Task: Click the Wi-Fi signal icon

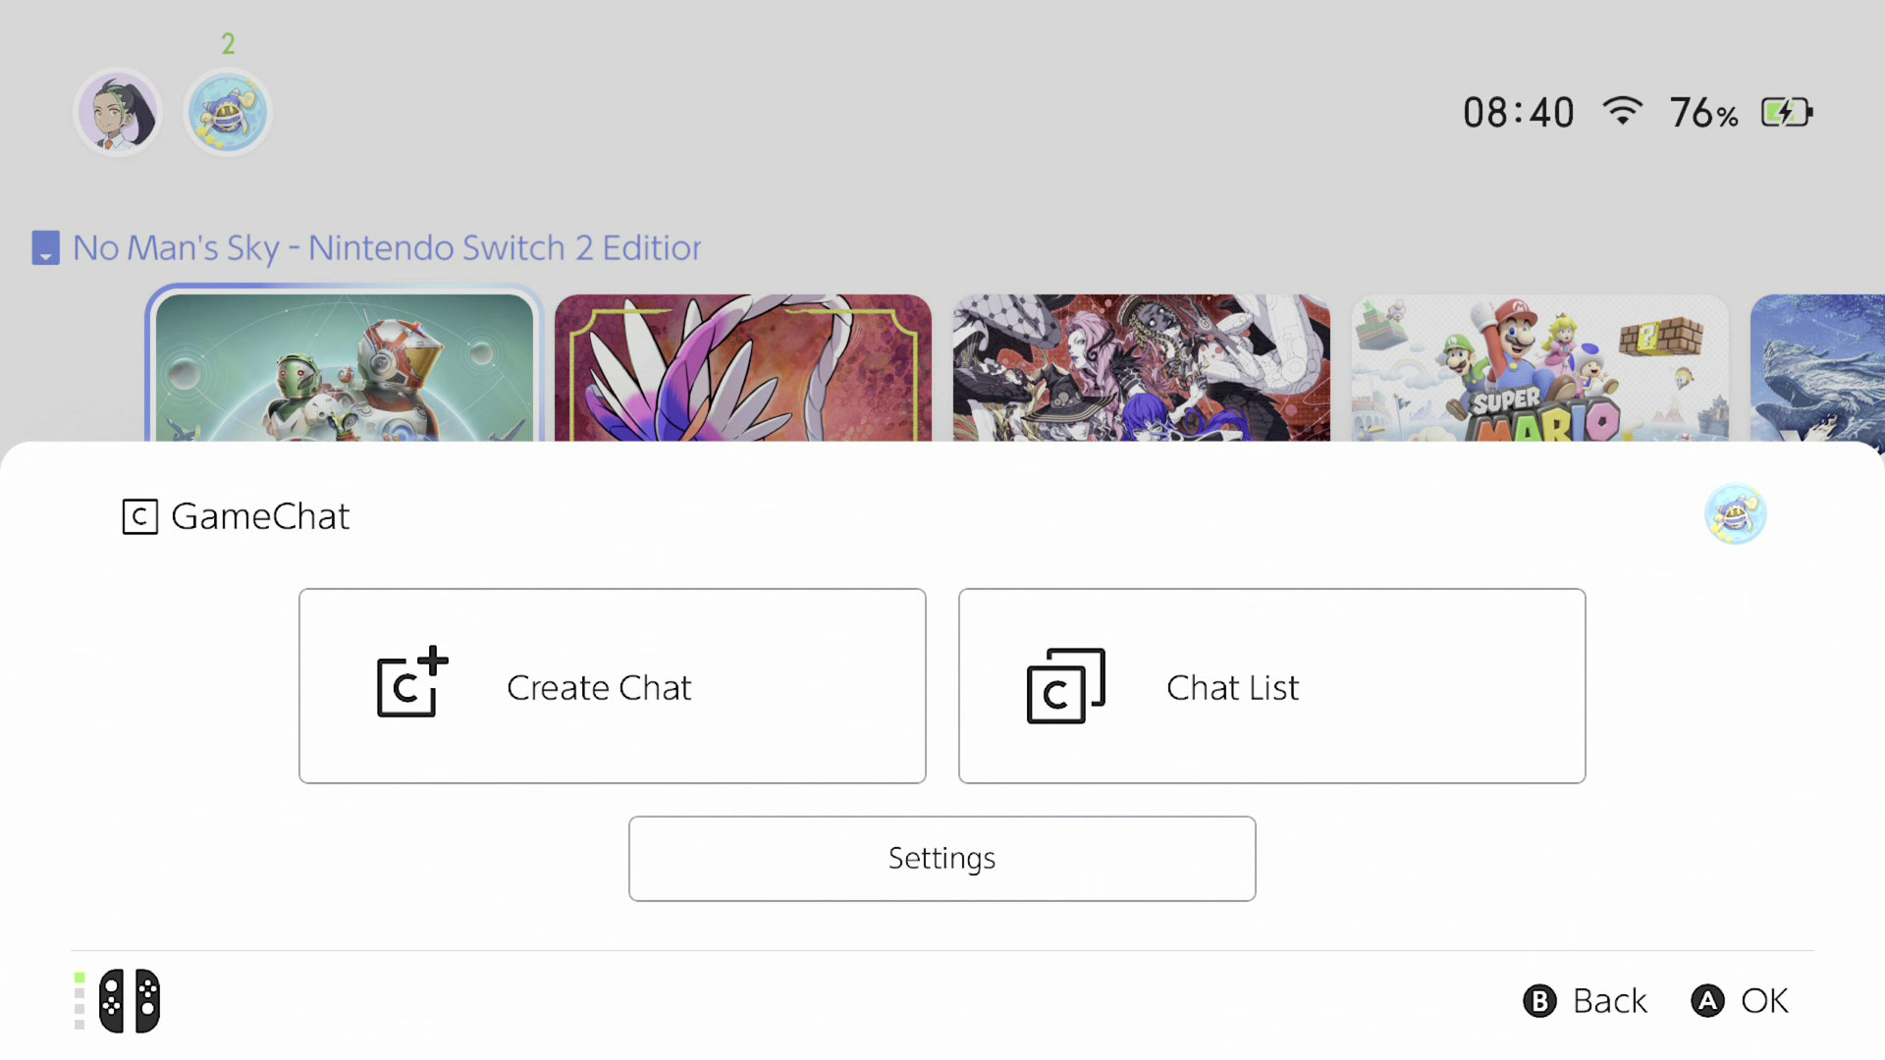Action: [1623, 111]
